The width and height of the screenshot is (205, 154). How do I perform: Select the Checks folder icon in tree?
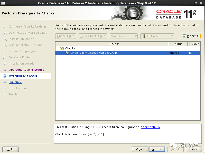(x=62, y=48)
